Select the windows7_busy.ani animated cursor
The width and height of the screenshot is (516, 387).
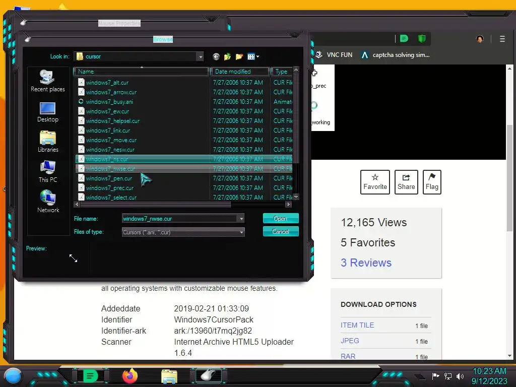(x=184, y=102)
